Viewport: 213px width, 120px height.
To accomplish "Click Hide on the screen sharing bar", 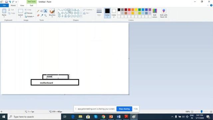I will click(x=135, y=109).
